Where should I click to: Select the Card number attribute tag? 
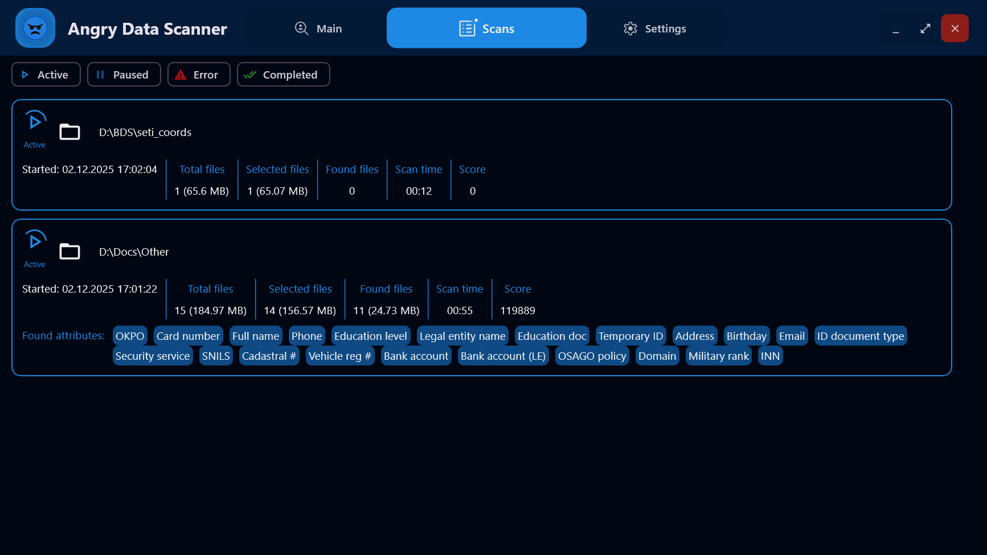click(188, 336)
